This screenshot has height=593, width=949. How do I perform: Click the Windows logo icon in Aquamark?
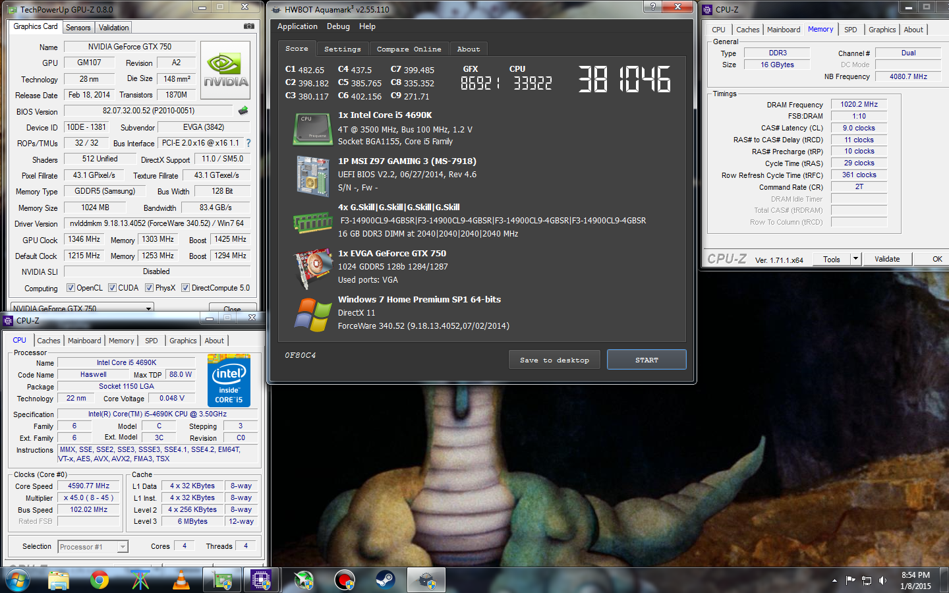(312, 314)
